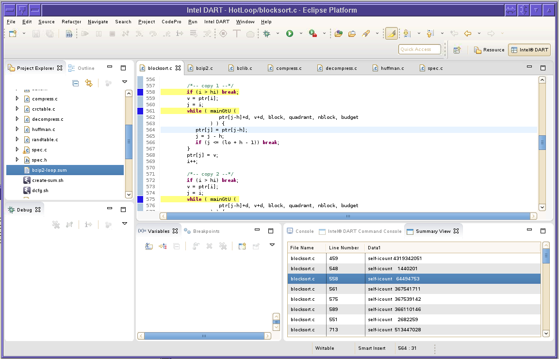559x359 pixels.
Task: Expand the compress.c tree node
Action: coord(17,99)
